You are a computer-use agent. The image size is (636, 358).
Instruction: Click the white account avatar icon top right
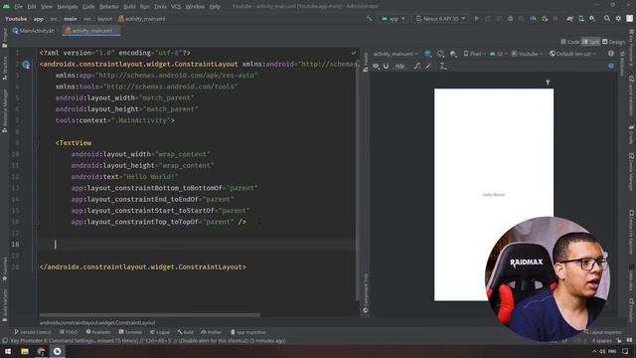point(629,19)
